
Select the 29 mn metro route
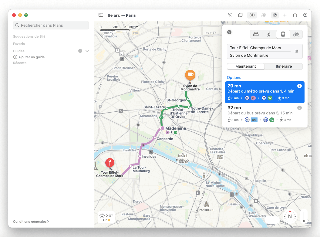pyautogui.click(x=265, y=92)
